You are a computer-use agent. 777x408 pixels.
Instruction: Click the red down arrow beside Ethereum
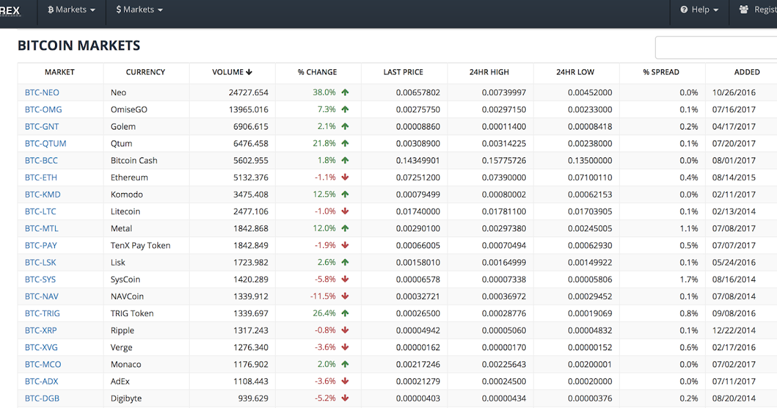coord(345,177)
